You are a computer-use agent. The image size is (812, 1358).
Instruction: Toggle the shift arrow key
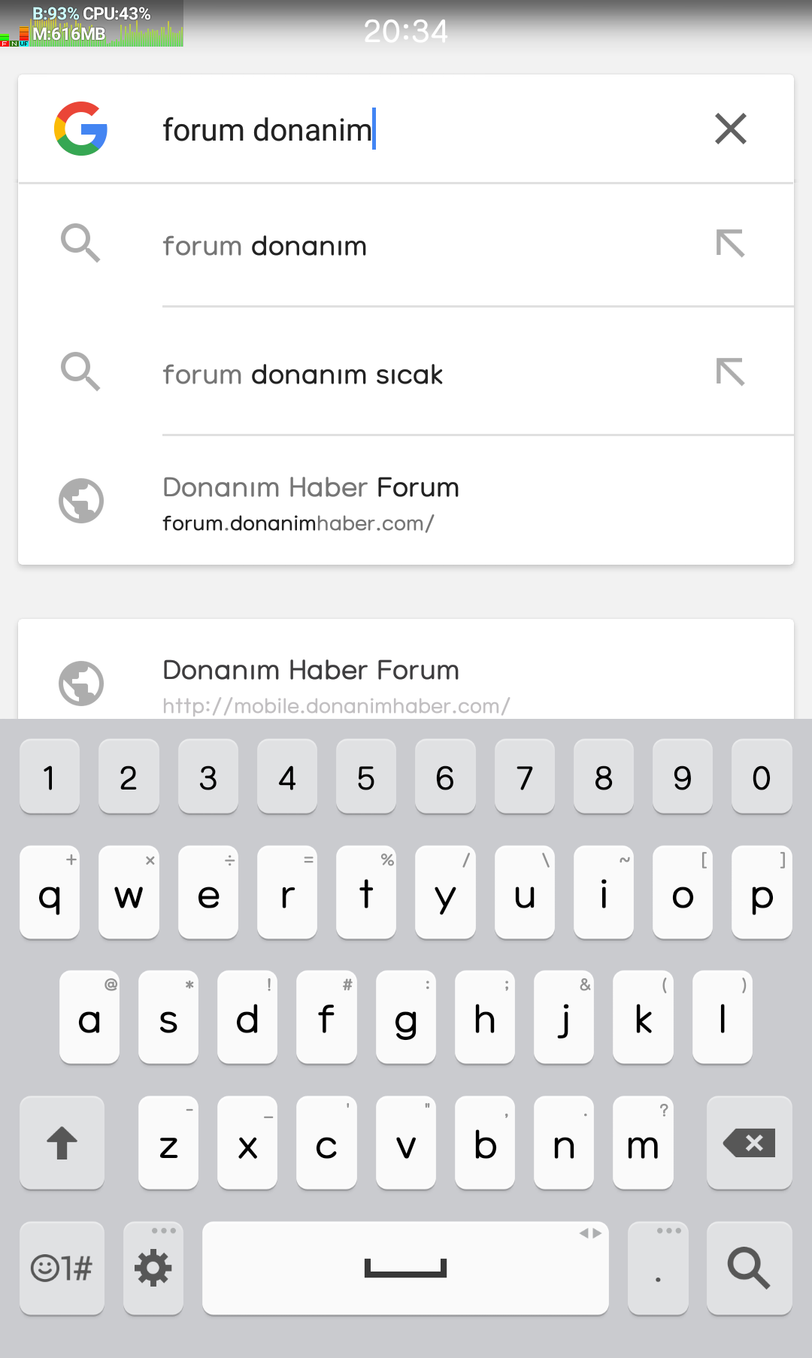62,1143
